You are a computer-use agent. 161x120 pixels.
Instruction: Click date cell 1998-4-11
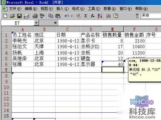[x=68, y=47]
